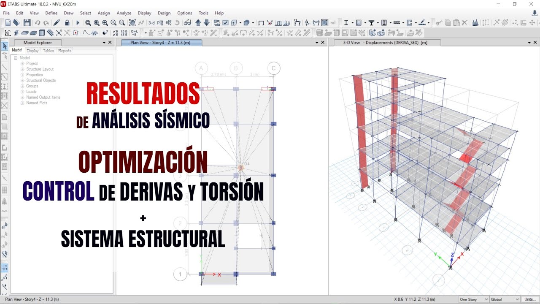
Task: Select Structural Objects tree row
Action: click(41, 80)
